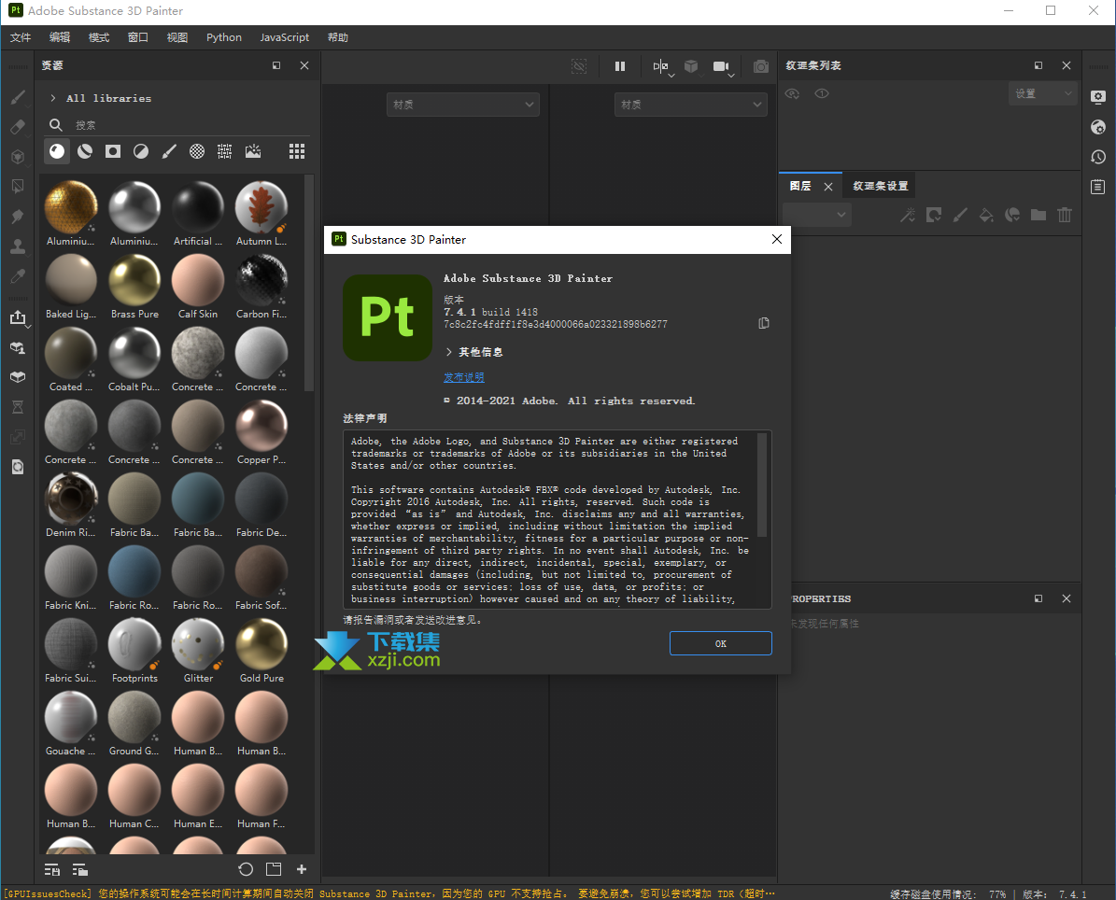Filter assets by textures grid icon
The image size is (1116, 900).
(225, 151)
